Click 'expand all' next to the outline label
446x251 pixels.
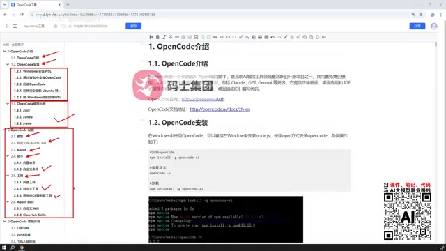(17, 45)
